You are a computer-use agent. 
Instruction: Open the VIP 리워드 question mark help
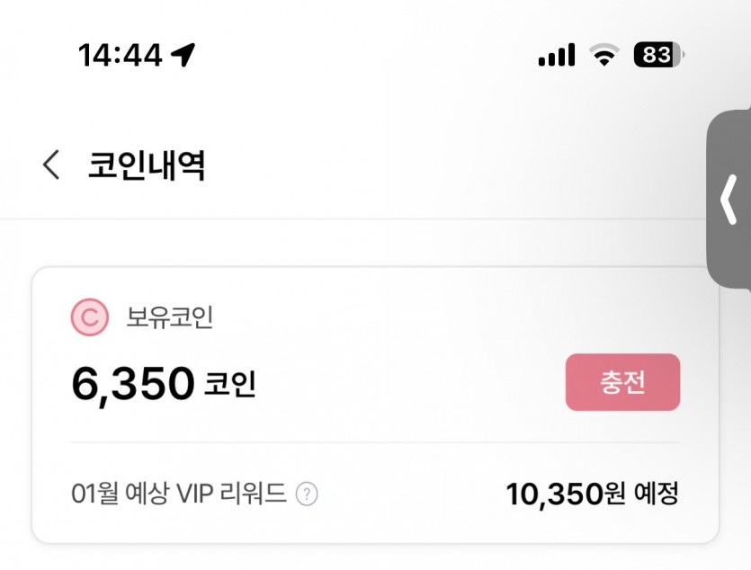point(307,494)
